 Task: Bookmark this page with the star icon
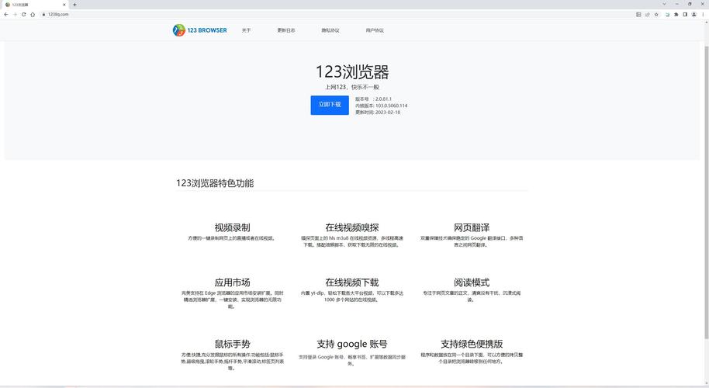point(656,15)
